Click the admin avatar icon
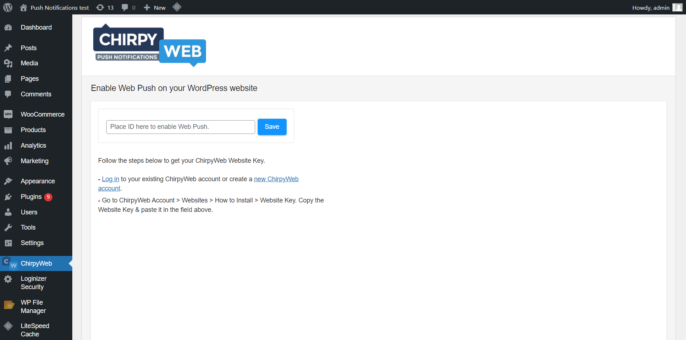The height and width of the screenshot is (340, 686). click(677, 7)
